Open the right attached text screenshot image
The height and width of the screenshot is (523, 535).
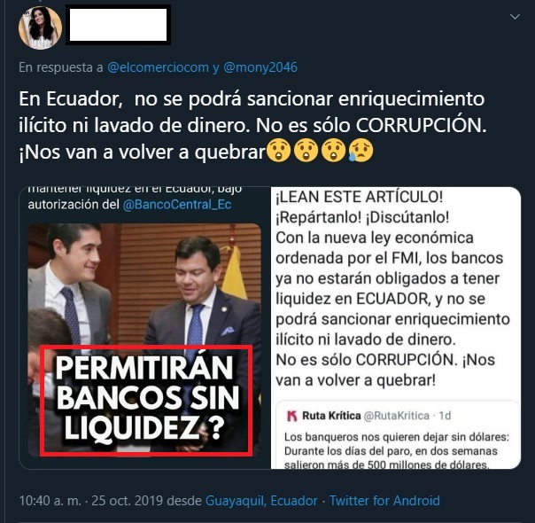396,328
